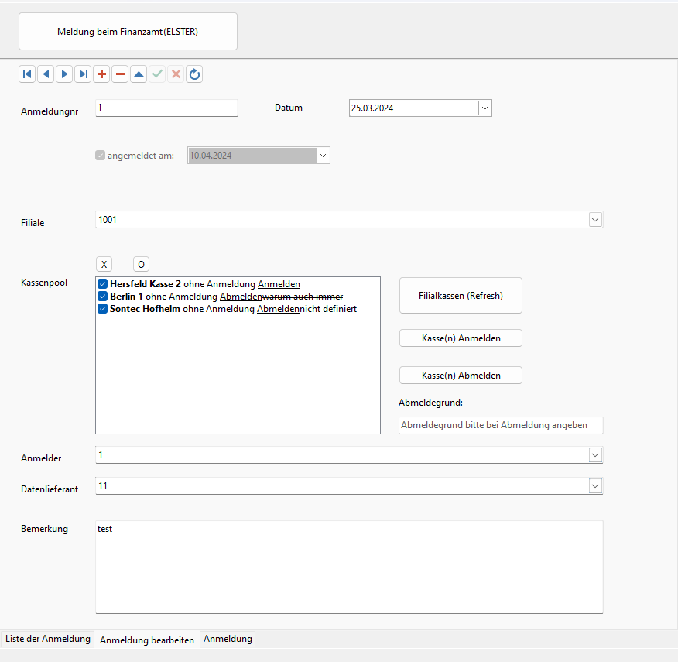Toggle Sontec Hofheim checkbox

click(x=102, y=309)
